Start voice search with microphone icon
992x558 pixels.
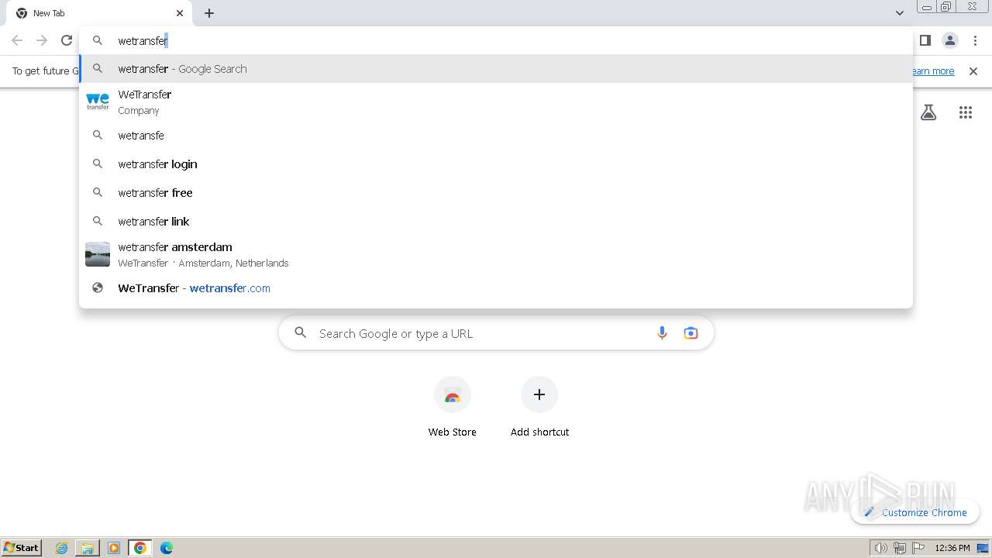coord(662,333)
